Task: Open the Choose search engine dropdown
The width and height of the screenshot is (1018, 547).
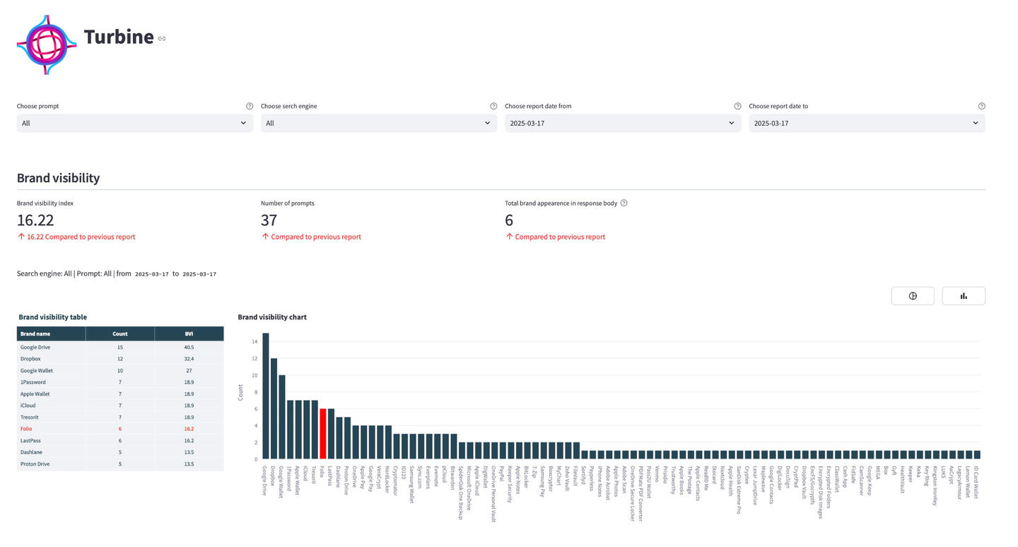Action: (379, 123)
